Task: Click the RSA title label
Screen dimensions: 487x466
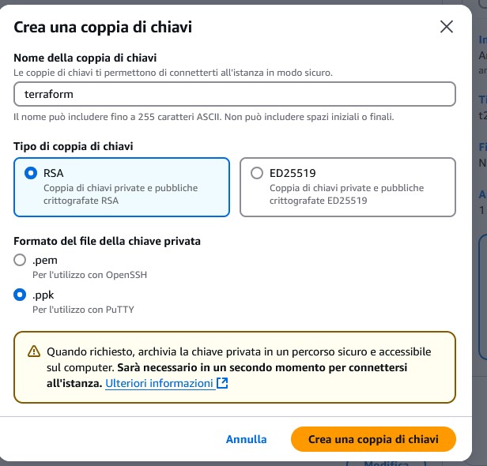Action: [x=54, y=173]
